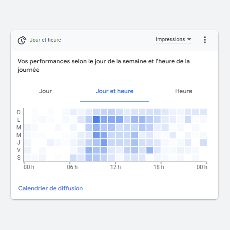
Task: Click the 12 h axis label
Action: click(x=115, y=167)
